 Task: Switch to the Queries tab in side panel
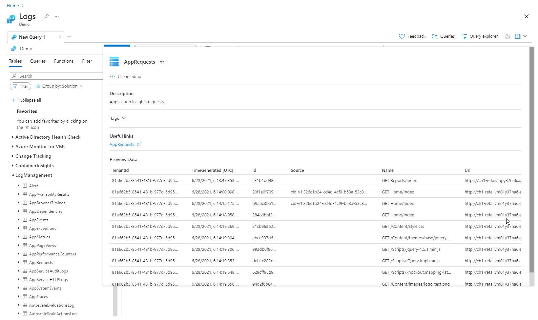click(38, 61)
